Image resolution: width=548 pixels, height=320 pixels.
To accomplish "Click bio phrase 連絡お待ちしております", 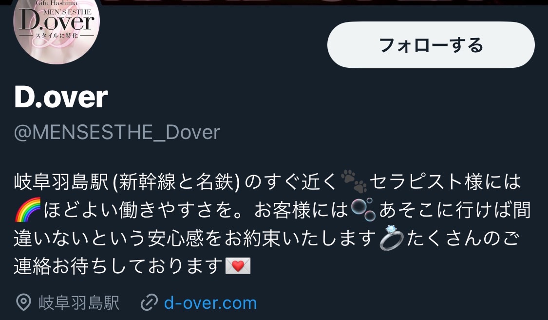I will [118, 266].
